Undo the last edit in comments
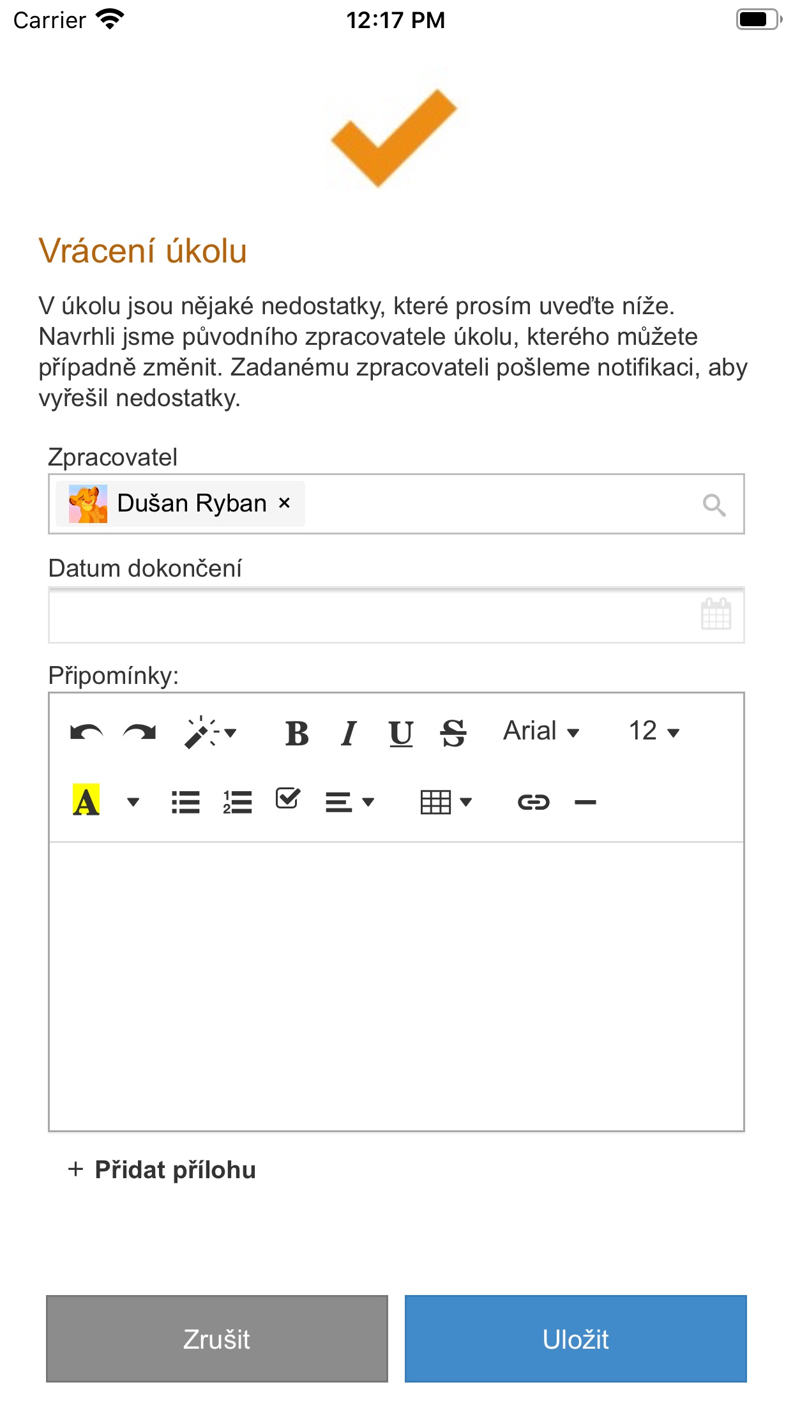The height and width of the screenshot is (1410, 793). point(86,732)
